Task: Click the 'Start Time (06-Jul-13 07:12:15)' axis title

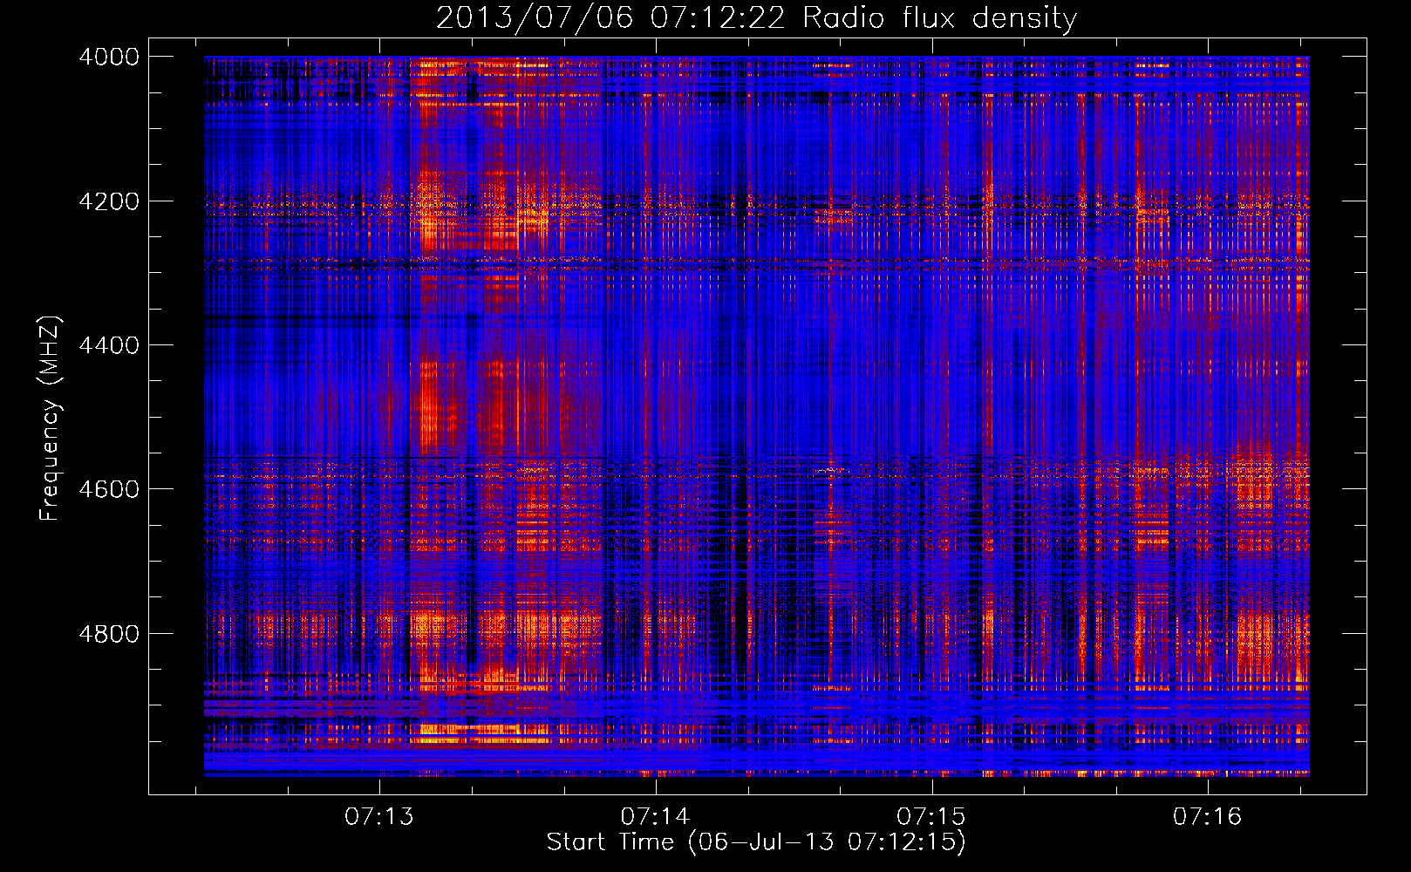Action: 756,842
